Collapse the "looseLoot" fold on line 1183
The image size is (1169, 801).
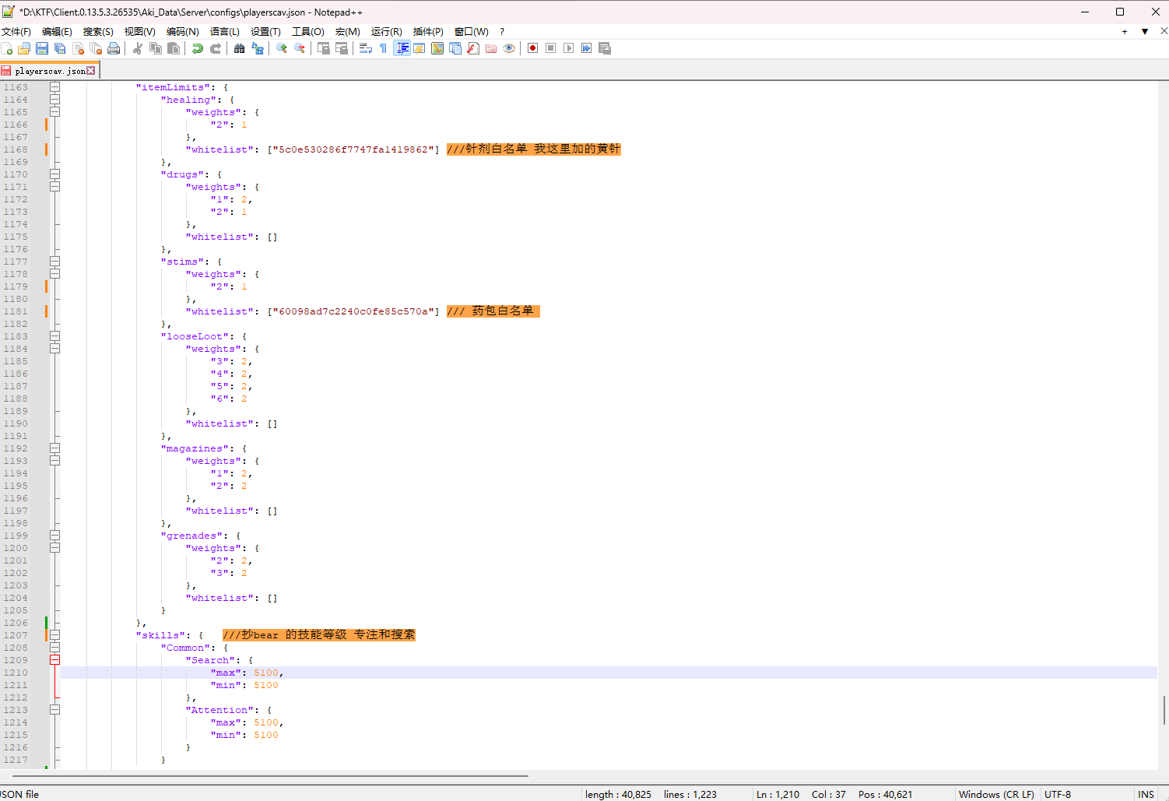(x=54, y=336)
